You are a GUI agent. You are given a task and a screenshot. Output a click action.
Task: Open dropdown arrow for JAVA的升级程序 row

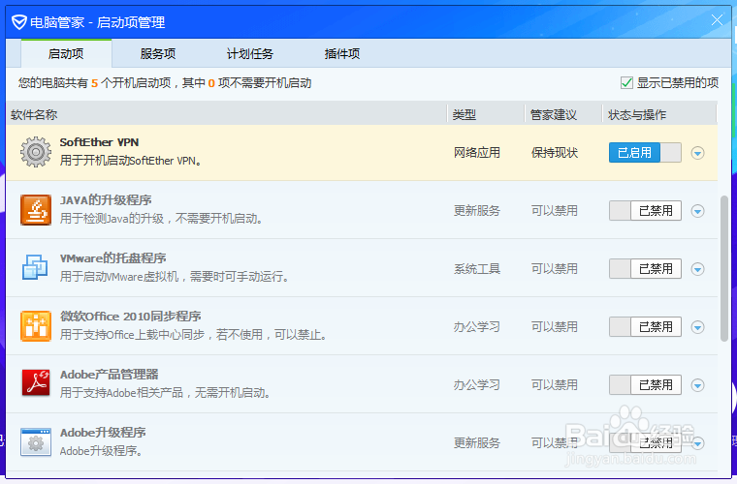click(697, 211)
